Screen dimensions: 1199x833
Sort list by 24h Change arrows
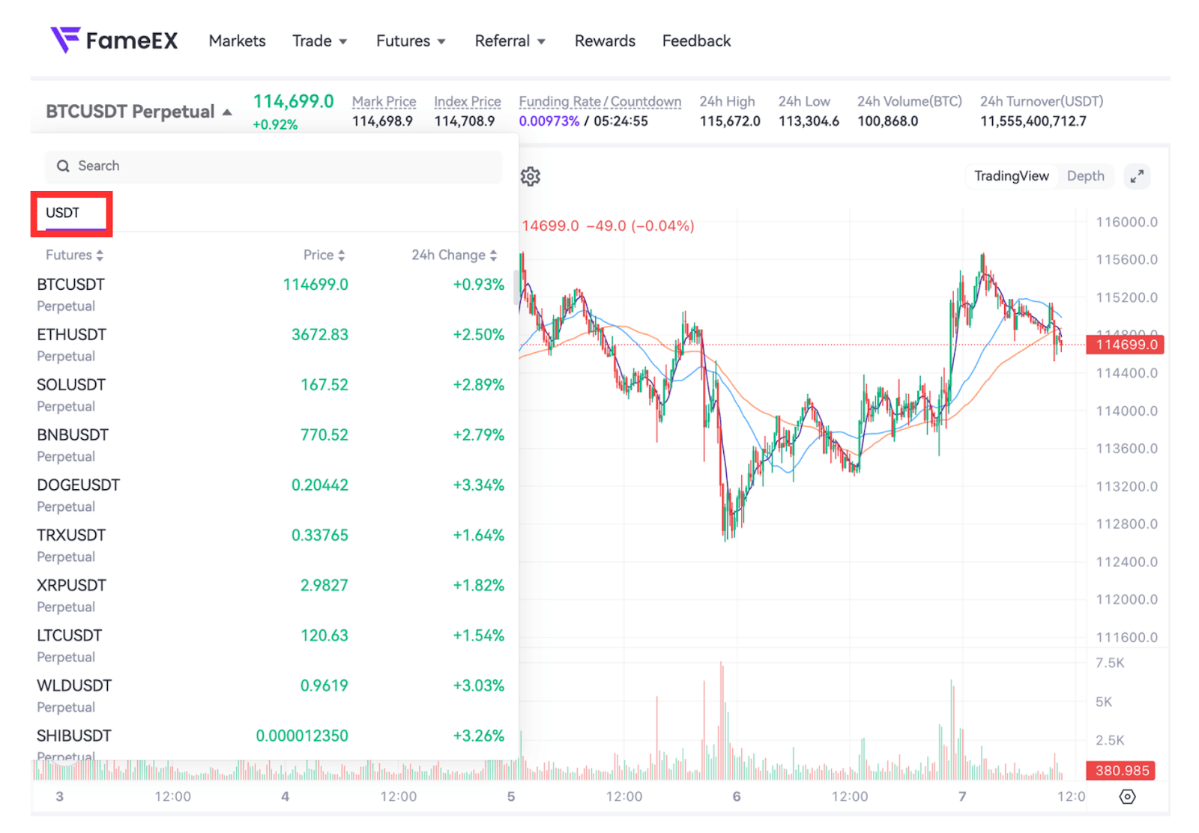493,255
